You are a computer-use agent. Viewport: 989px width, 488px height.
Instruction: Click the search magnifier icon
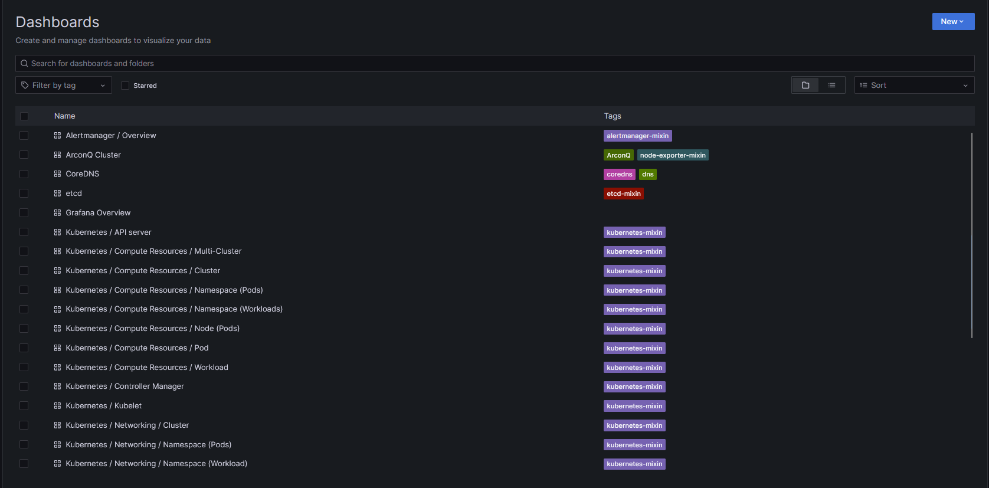[x=24, y=63]
